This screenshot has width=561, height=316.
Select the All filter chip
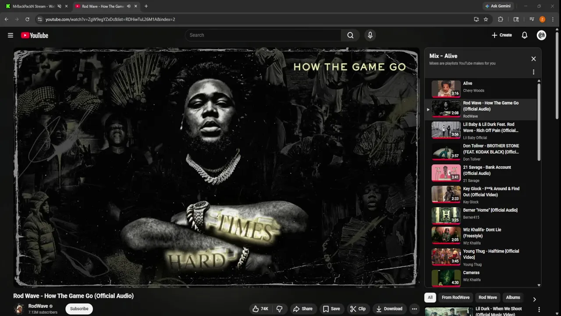coord(430,297)
